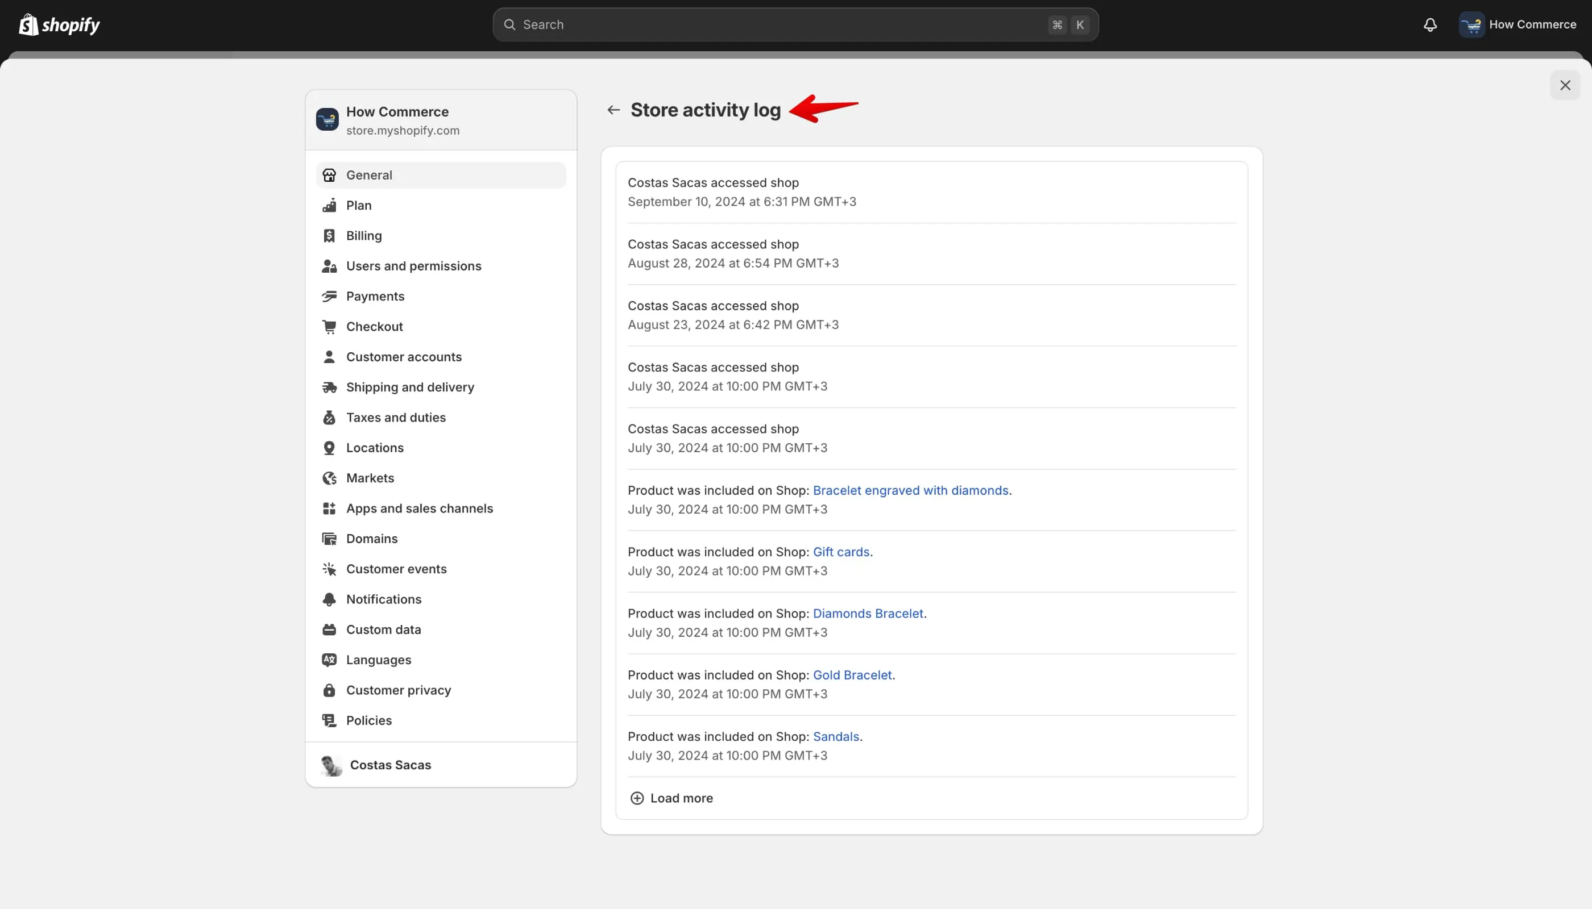
Task: Click the plus icon next to Load more
Action: pos(637,798)
